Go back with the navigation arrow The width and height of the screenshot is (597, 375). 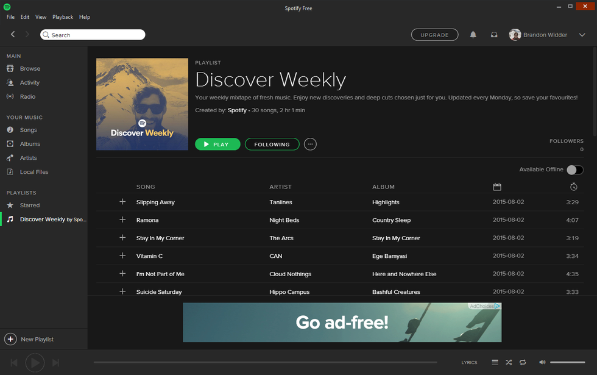(13, 35)
